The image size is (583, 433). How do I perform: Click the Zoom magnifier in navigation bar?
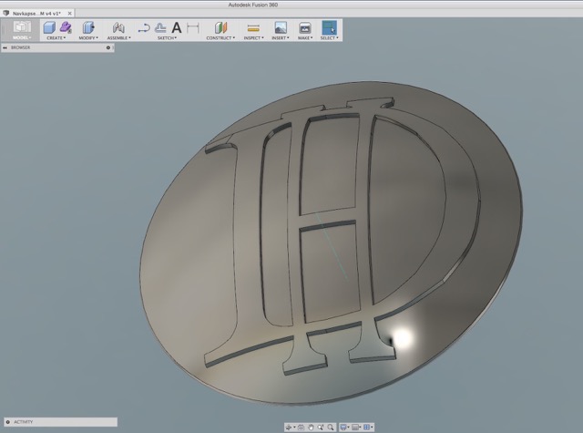pyautogui.click(x=321, y=427)
